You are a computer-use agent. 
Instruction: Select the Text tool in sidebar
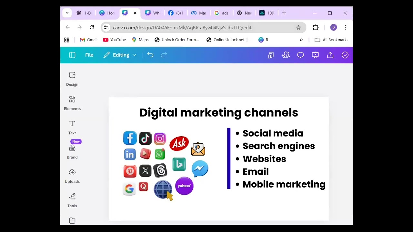click(72, 128)
